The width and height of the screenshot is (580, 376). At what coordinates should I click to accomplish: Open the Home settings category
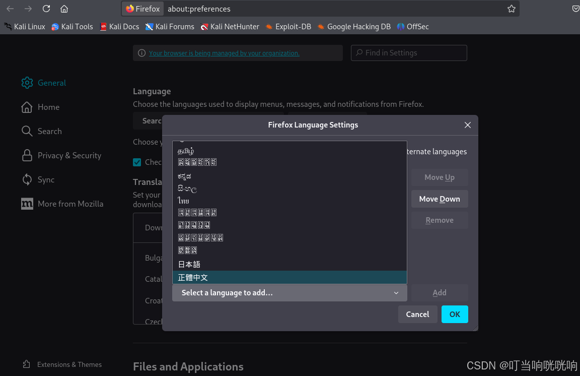40,107
